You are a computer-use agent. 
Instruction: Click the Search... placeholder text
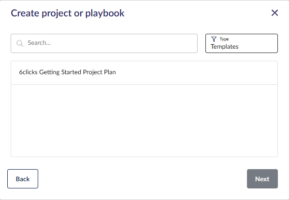pyautogui.click(x=39, y=43)
